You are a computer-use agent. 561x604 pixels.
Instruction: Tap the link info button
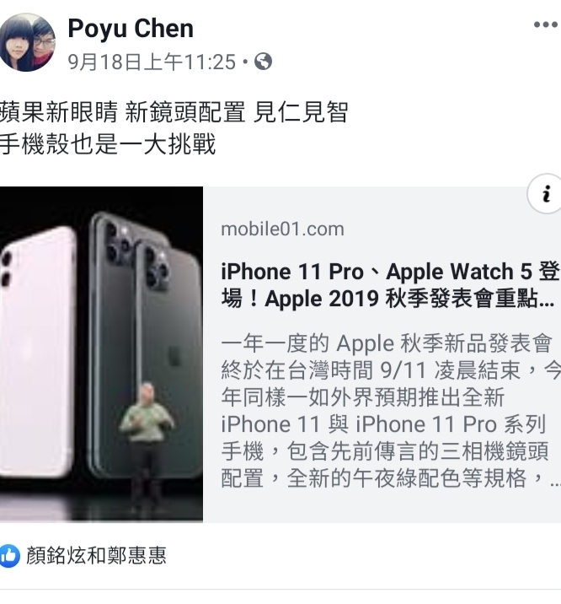pyautogui.click(x=545, y=194)
